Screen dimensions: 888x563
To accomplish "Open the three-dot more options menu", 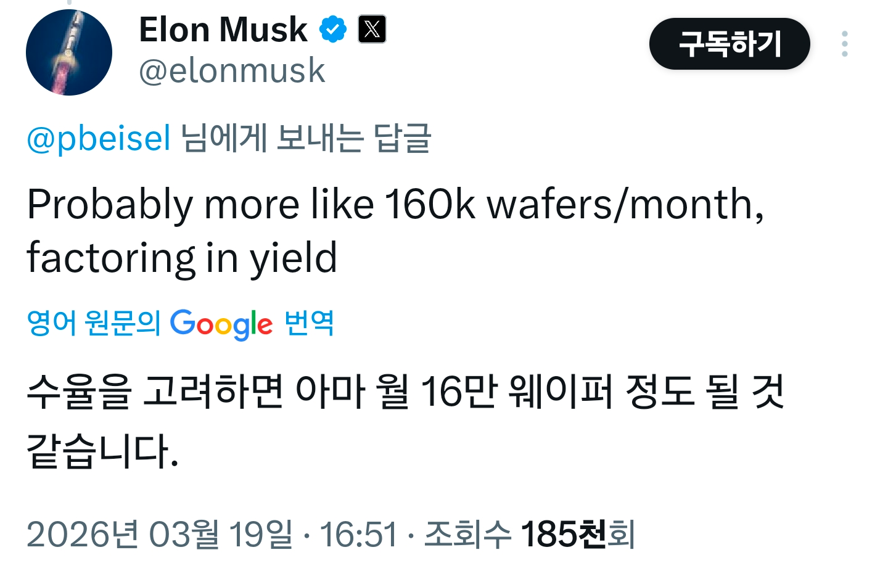I will click(844, 44).
